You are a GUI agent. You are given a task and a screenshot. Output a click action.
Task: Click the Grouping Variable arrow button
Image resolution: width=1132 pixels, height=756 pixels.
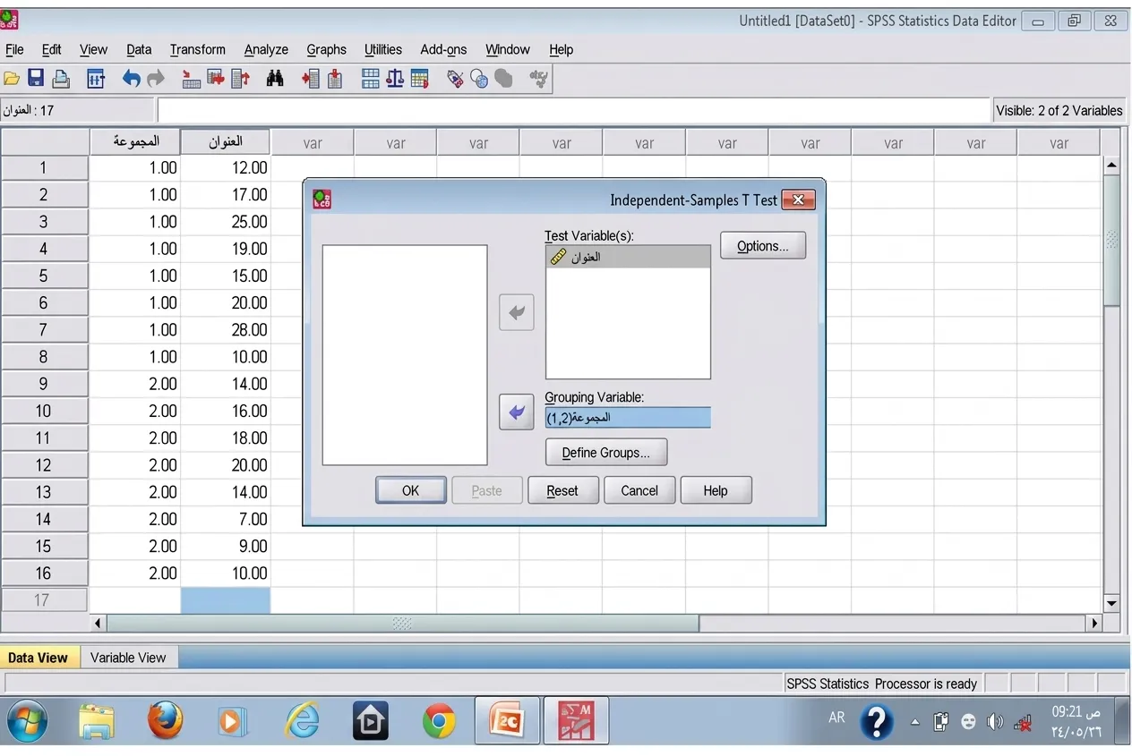click(517, 412)
